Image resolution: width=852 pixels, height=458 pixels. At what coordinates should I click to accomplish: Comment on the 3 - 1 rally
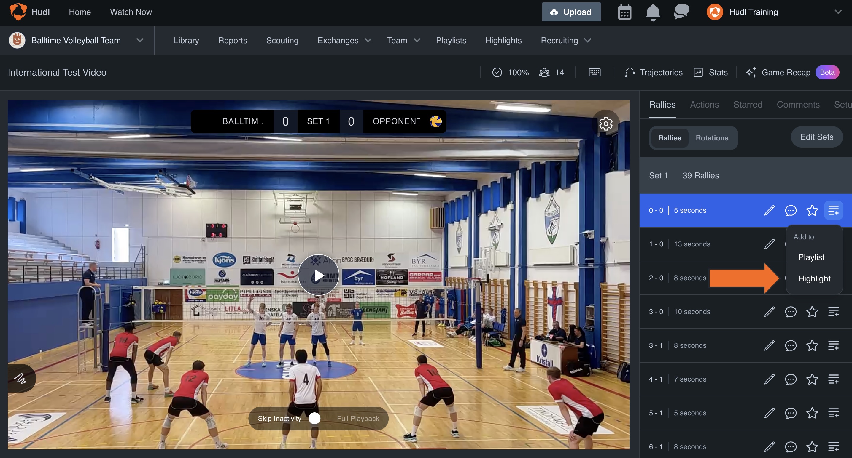(791, 345)
